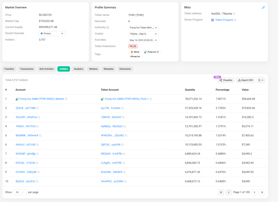Copy the Token Program owner address

click(x=235, y=20)
